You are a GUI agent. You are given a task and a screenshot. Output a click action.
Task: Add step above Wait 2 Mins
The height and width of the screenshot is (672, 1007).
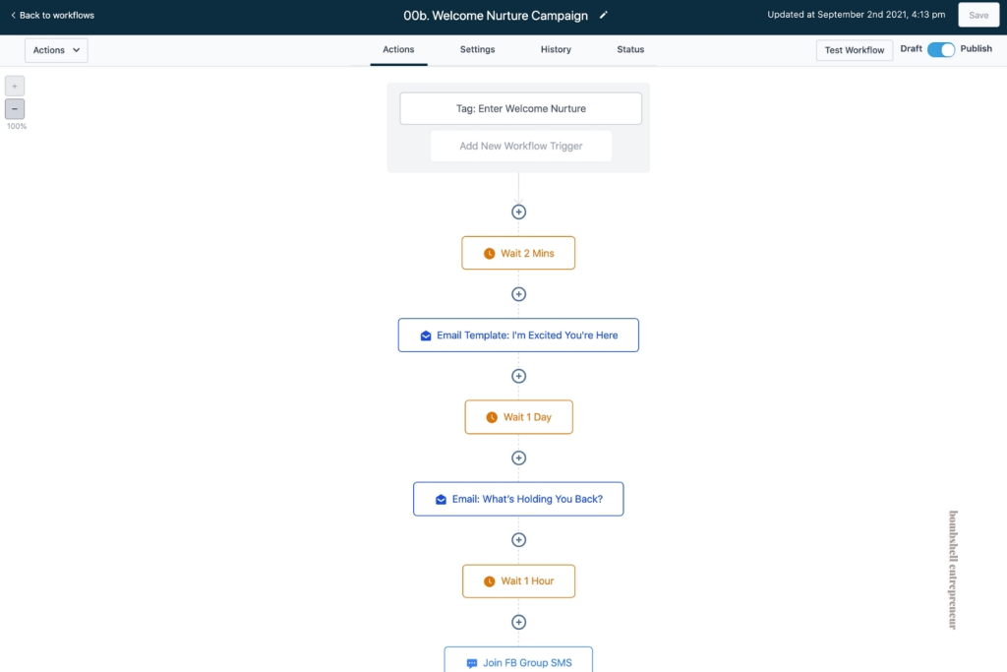(518, 212)
